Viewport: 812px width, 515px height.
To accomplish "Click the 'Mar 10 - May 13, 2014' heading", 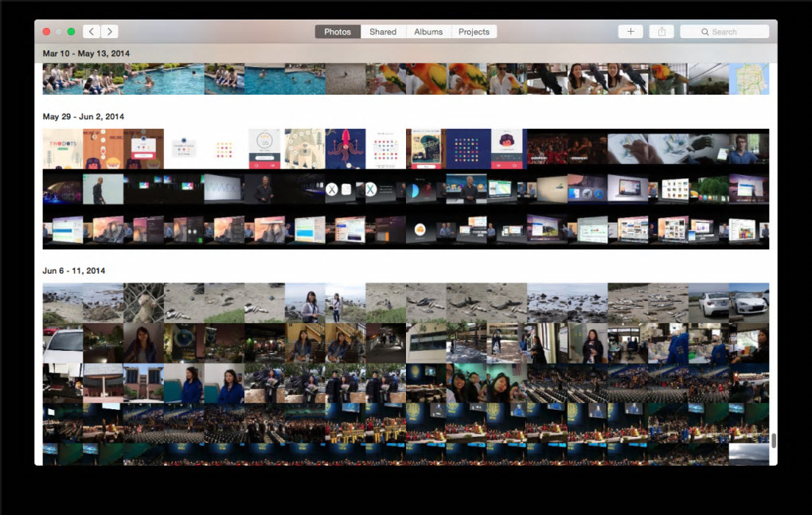I will pos(86,53).
